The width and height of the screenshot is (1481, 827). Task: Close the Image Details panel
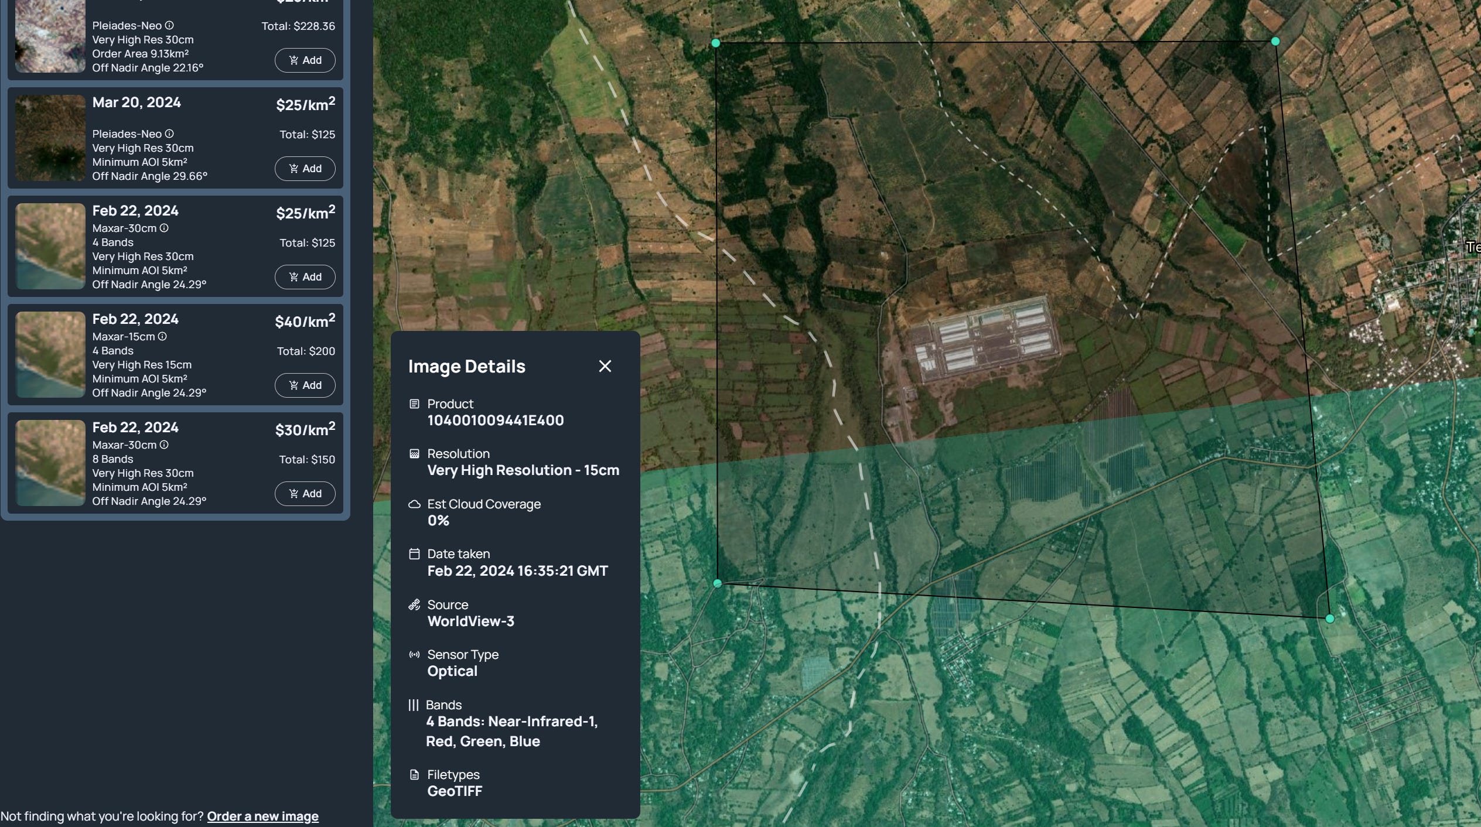(605, 366)
